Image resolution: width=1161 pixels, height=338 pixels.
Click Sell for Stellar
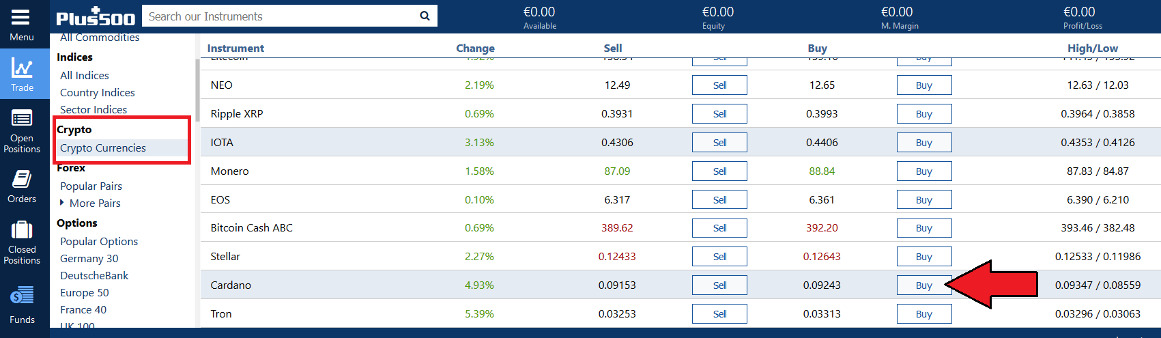coord(719,257)
